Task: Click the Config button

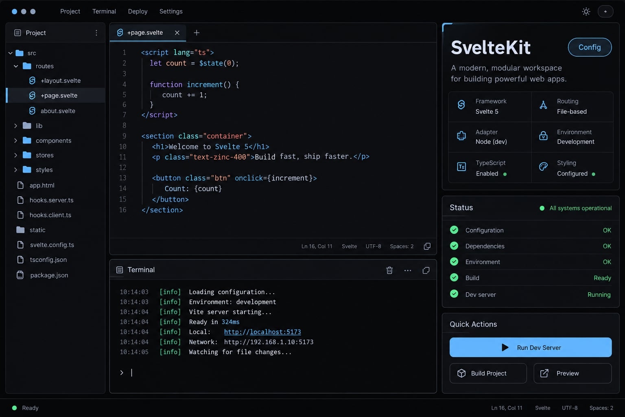Action: [x=590, y=47]
